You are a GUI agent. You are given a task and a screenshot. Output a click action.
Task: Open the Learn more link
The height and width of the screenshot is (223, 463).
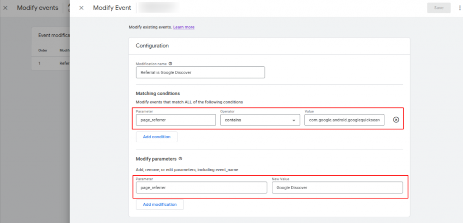184,27
